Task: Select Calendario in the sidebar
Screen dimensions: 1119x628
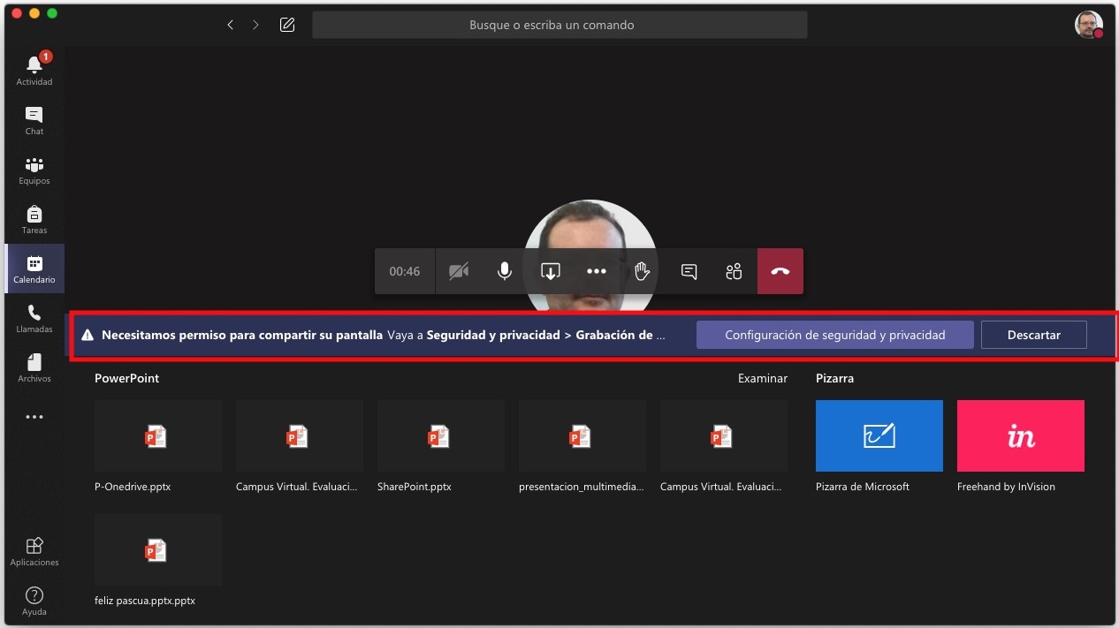Action: [34, 269]
